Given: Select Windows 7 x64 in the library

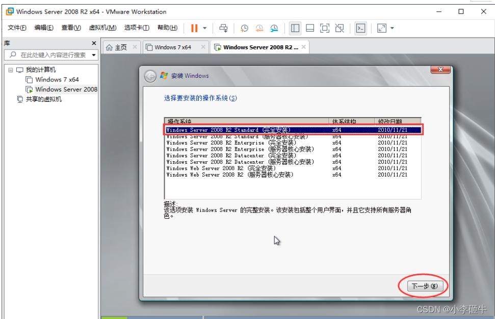Looking at the screenshot, I should tap(57, 79).
